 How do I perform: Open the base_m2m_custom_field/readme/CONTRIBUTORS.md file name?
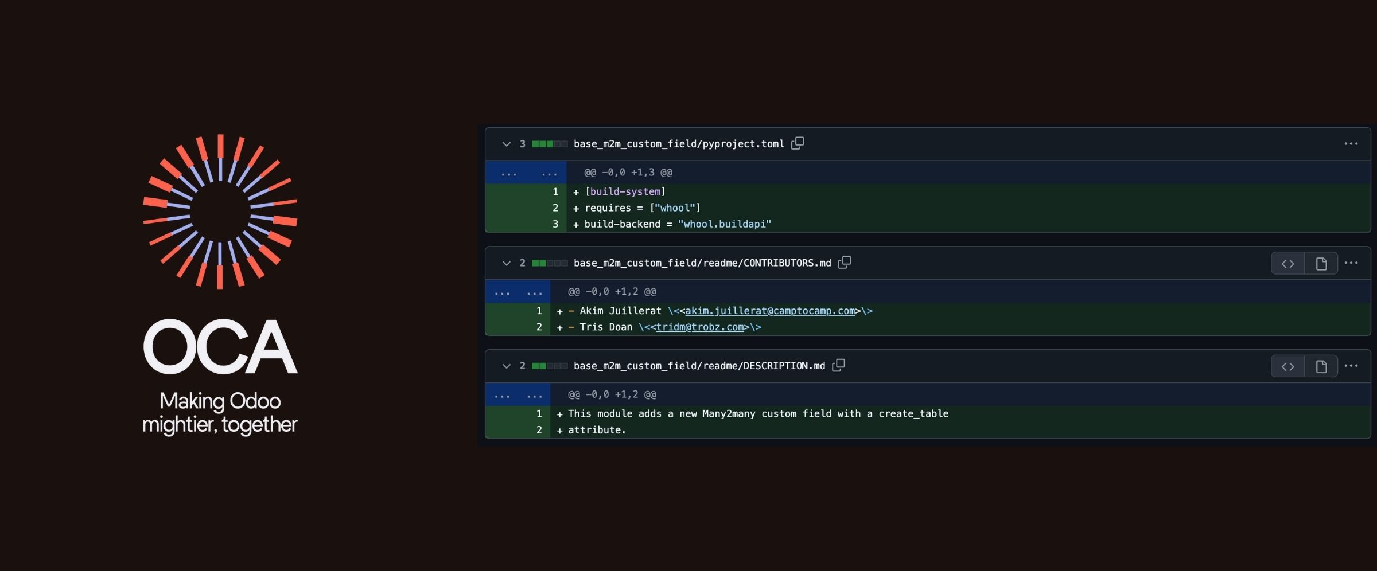[x=702, y=263]
